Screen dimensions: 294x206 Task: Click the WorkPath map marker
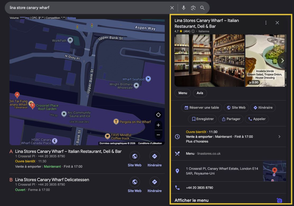tap(70, 40)
